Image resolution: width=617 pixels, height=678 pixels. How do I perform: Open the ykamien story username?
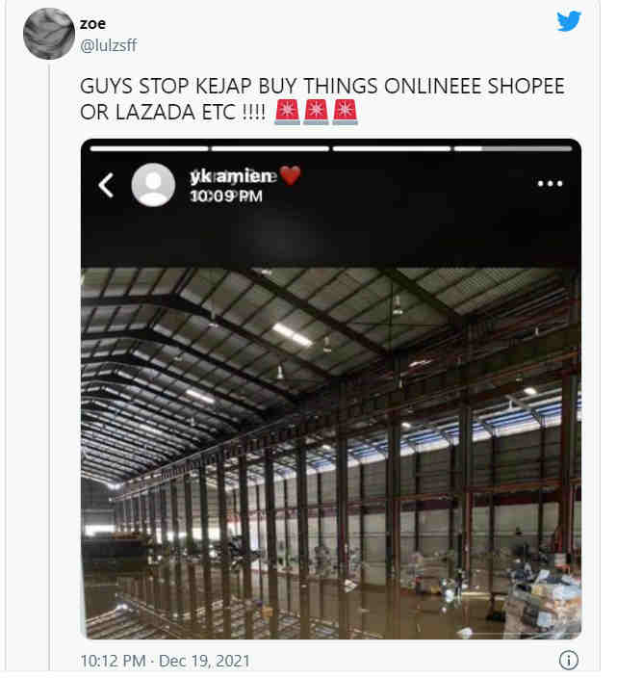(x=233, y=176)
